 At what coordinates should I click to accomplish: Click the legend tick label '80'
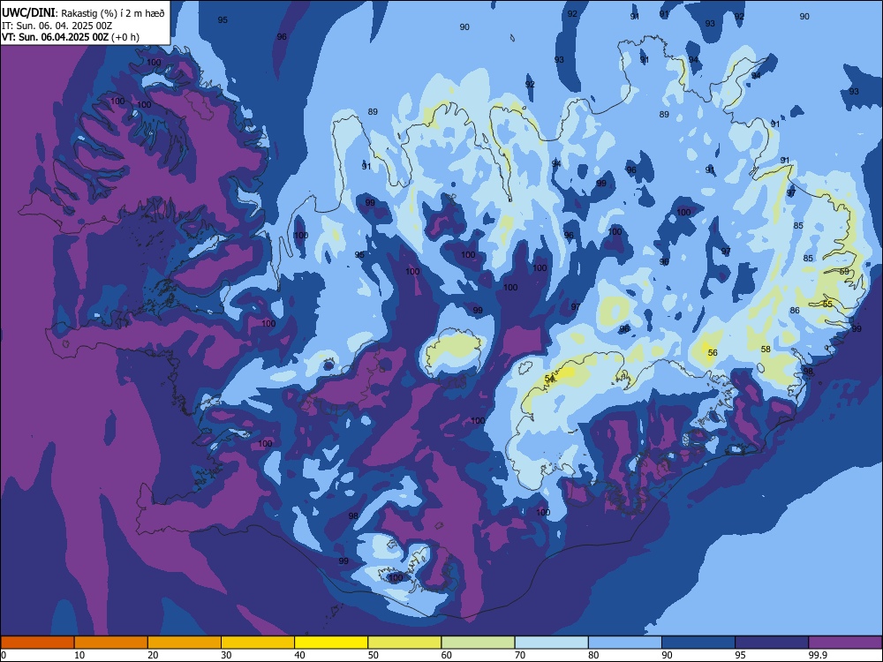tap(593, 655)
